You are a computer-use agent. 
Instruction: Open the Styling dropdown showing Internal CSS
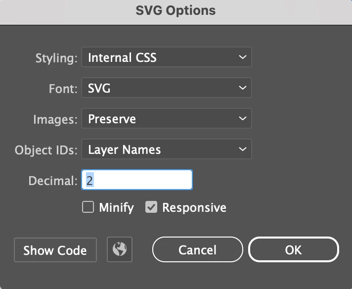(166, 57)
